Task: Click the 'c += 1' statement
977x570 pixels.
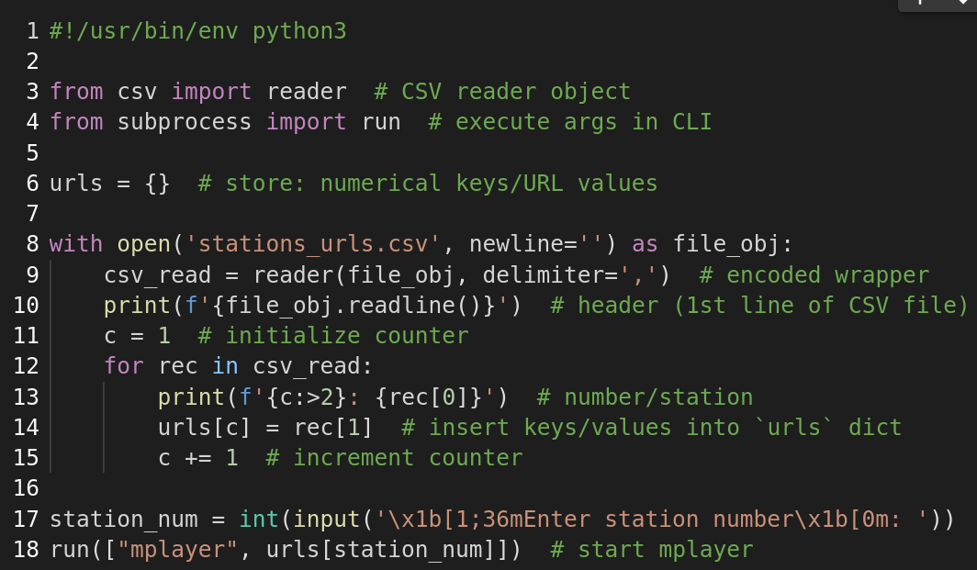Action: coord(198,458)
